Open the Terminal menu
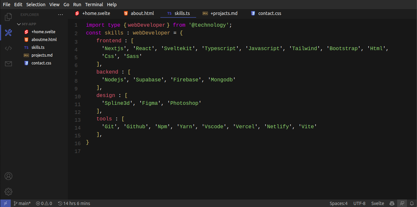The width and height of the screenshot is (417, 207). (94, 5)
